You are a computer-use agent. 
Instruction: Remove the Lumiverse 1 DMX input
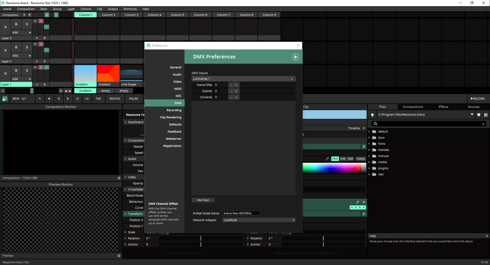tap(292, 79)
